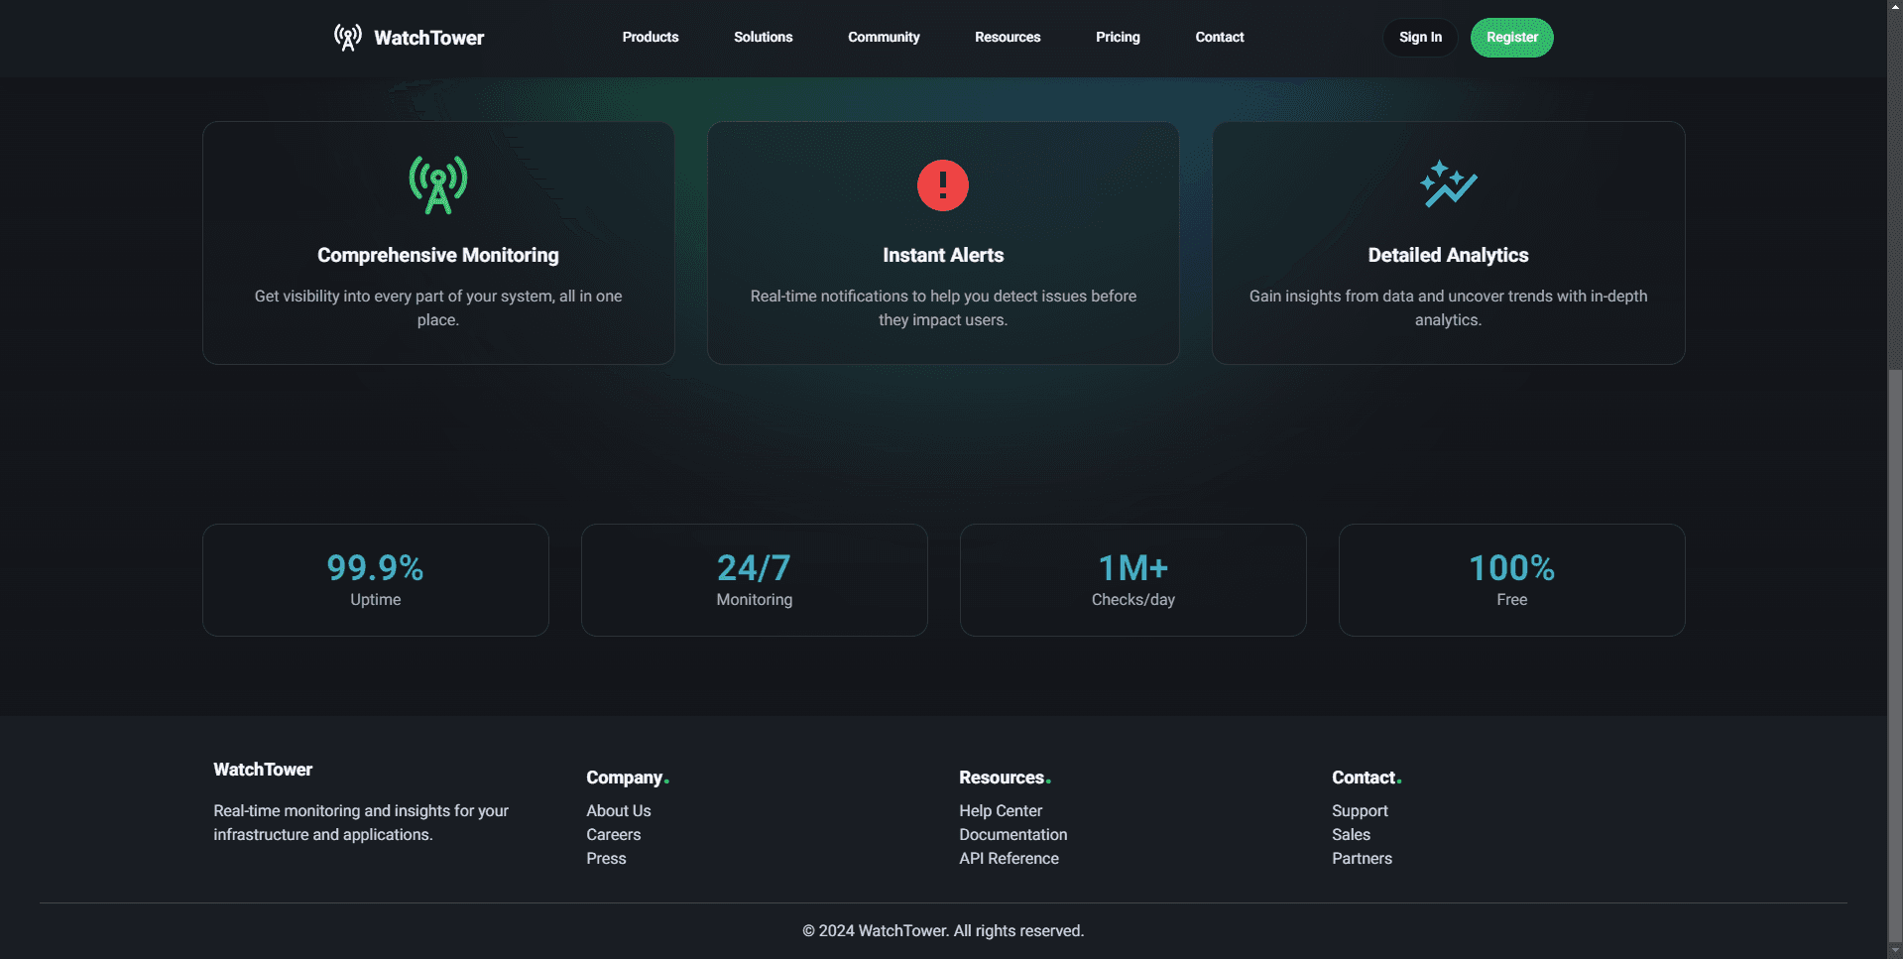Image resolution: width=1903 pixels, height=959 pixels.
Task: Open the Documentation footer link
Action: (1012, 835)
